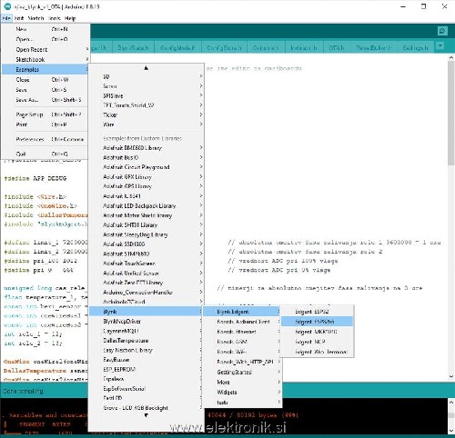Open Adafruit Unified Sensor examples
This screenshot has height=438, width=455.
[x=147, y=273]
